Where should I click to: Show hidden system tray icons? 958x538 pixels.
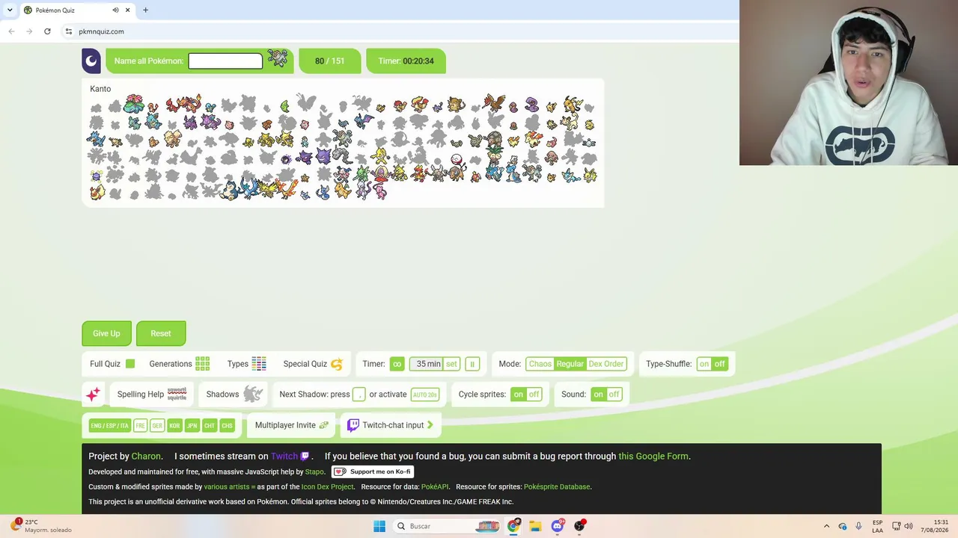coord(826,526)
